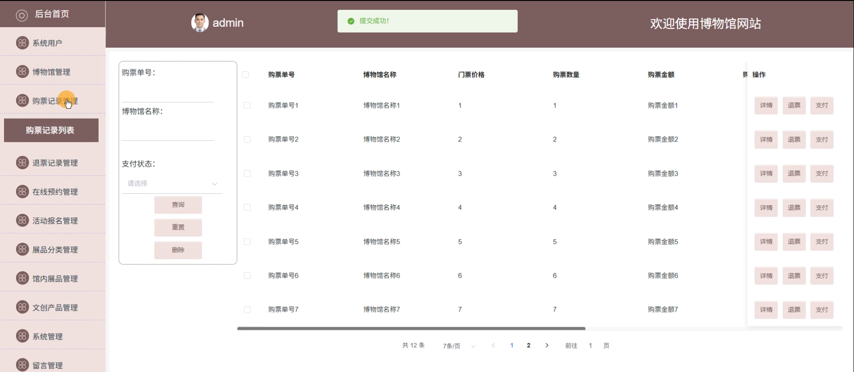Click the 博物馆名称 column header
Viewport: 854px width, 372px height.
tap(379, 75)
